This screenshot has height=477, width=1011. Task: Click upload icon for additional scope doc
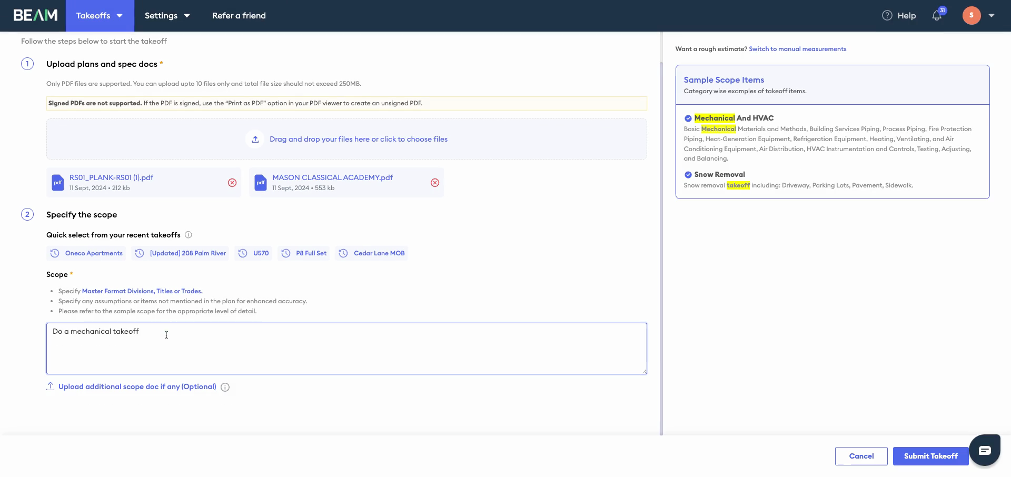51,386
